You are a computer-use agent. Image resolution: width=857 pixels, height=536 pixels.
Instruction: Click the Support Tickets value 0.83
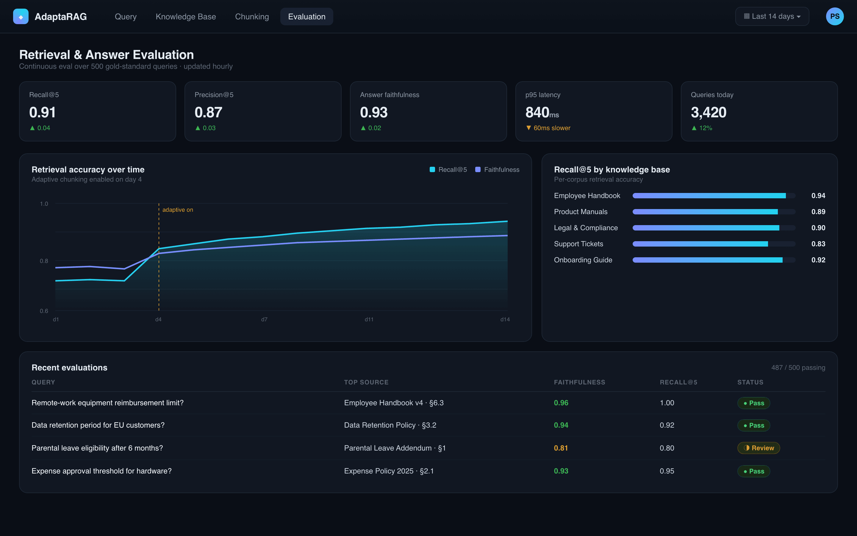(x=818, y=244)
